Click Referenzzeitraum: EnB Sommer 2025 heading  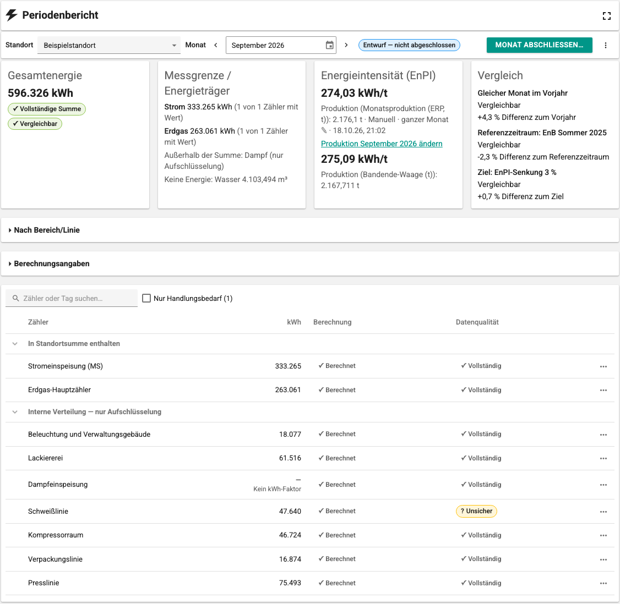tap(542, 133)
